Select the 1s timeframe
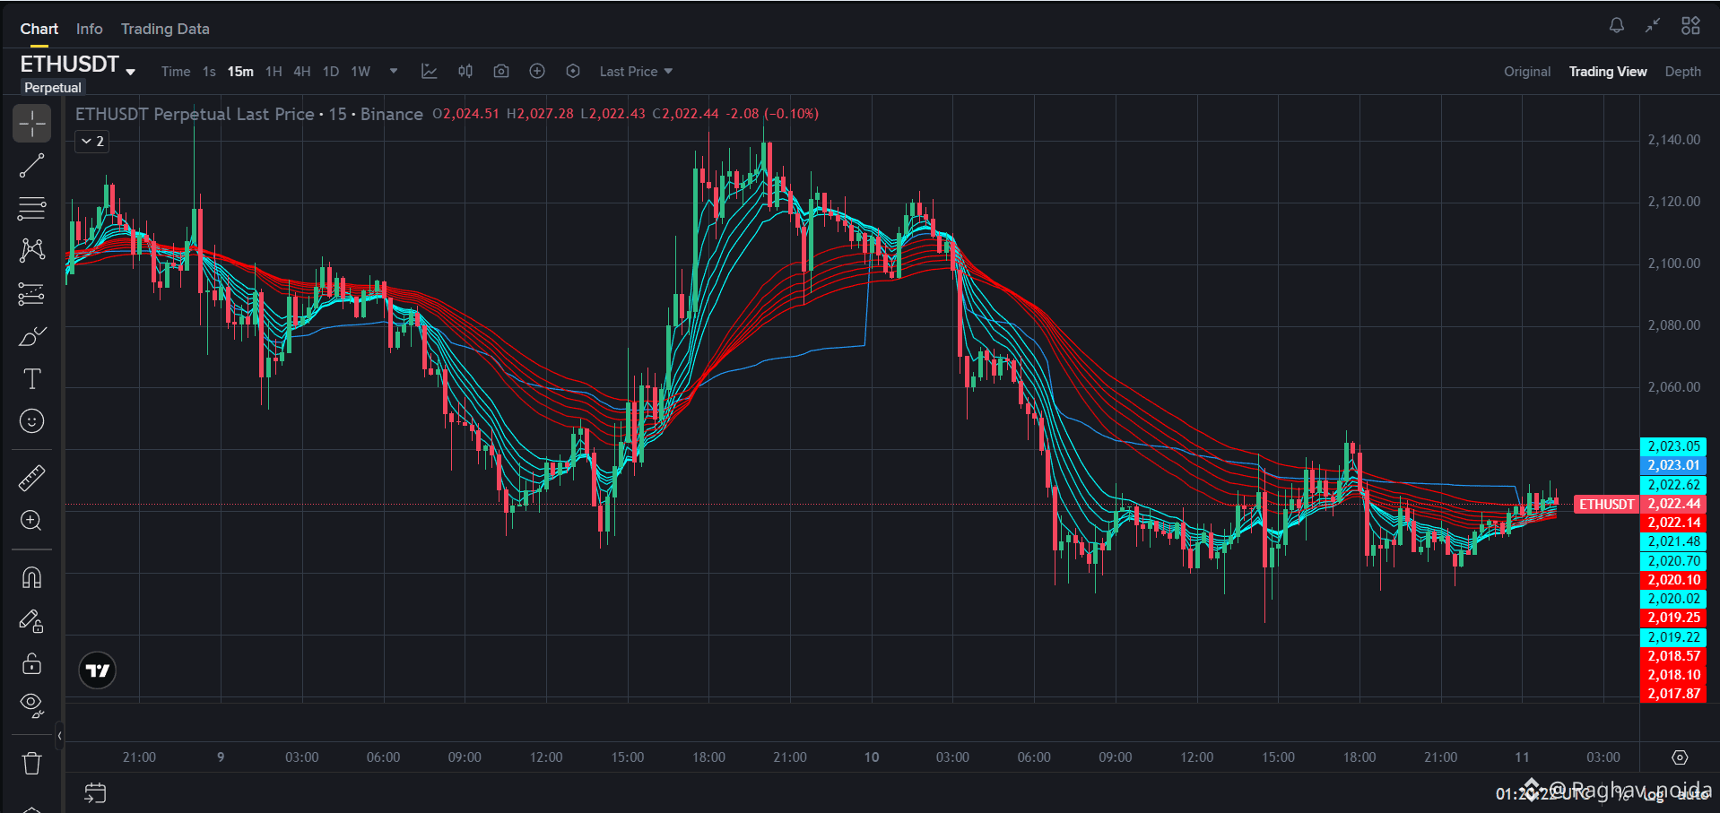The height and width of the screenshot is (813, 1720). 209,72
